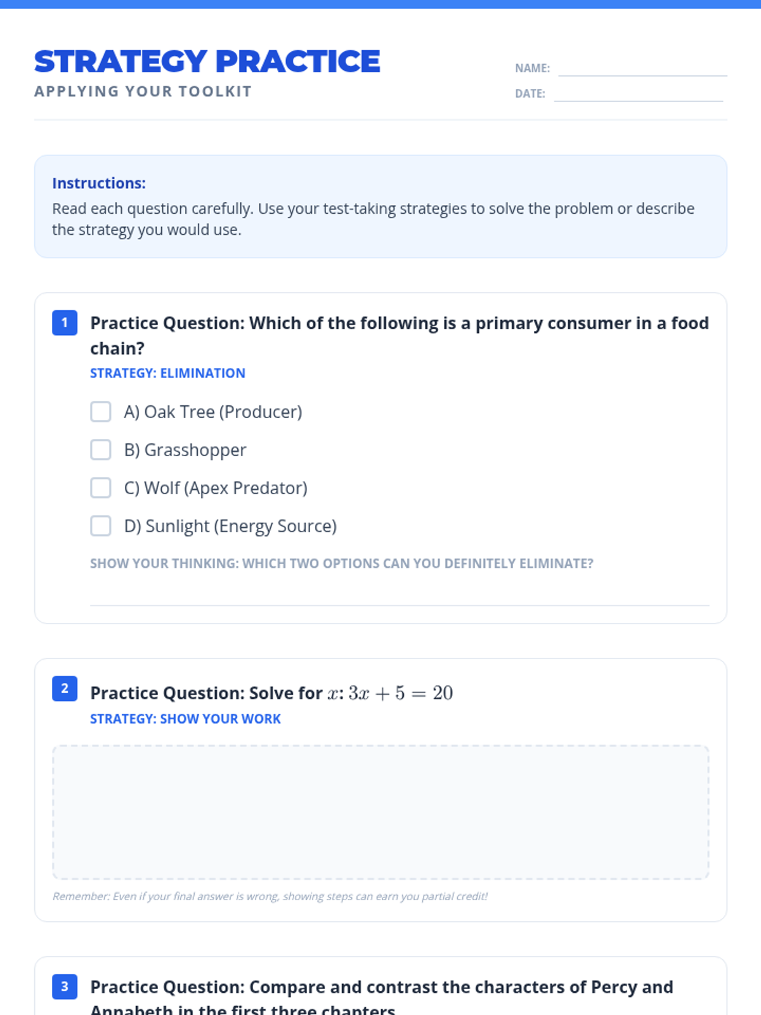Check the box for A) Oak Tree

[x=101, y=412]
